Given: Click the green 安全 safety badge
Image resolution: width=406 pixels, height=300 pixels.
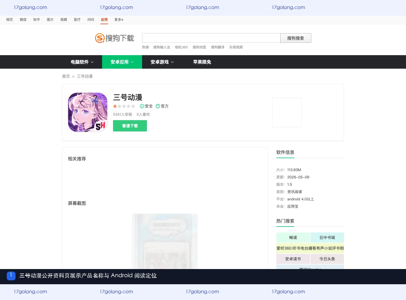Looking at the screenshot, I should coord(146,106).
